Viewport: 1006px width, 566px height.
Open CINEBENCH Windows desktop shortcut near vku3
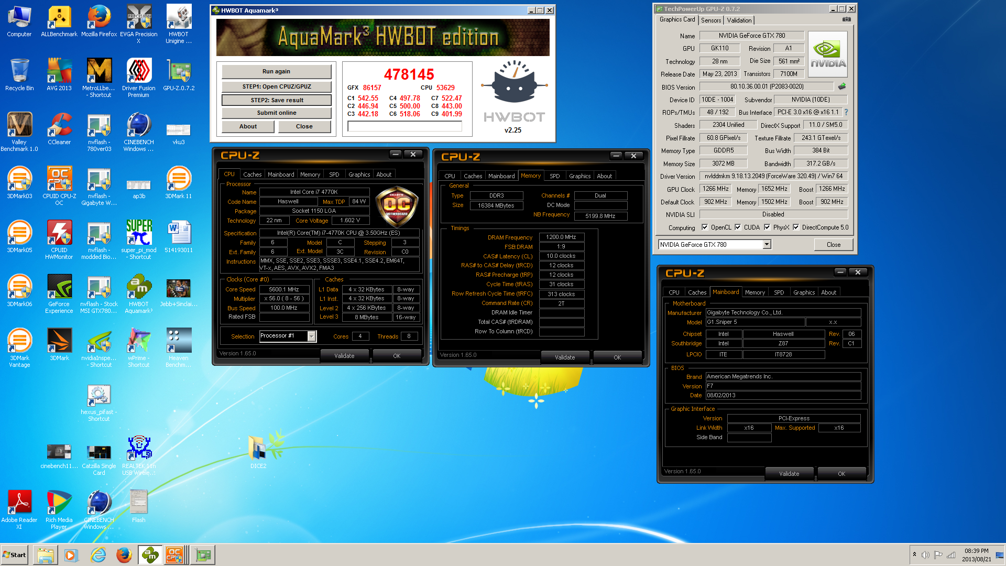click(x=139, y=132)
